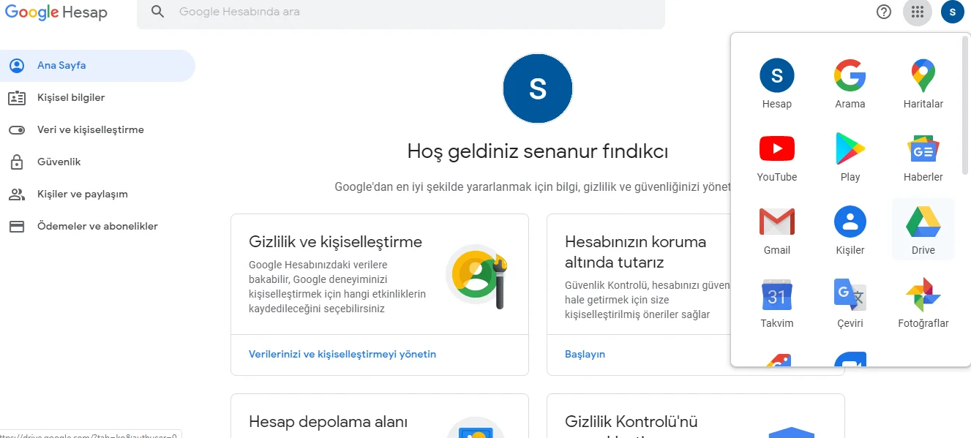Select Kişisel bilgiler in sidebar

[x=71, y=97]
